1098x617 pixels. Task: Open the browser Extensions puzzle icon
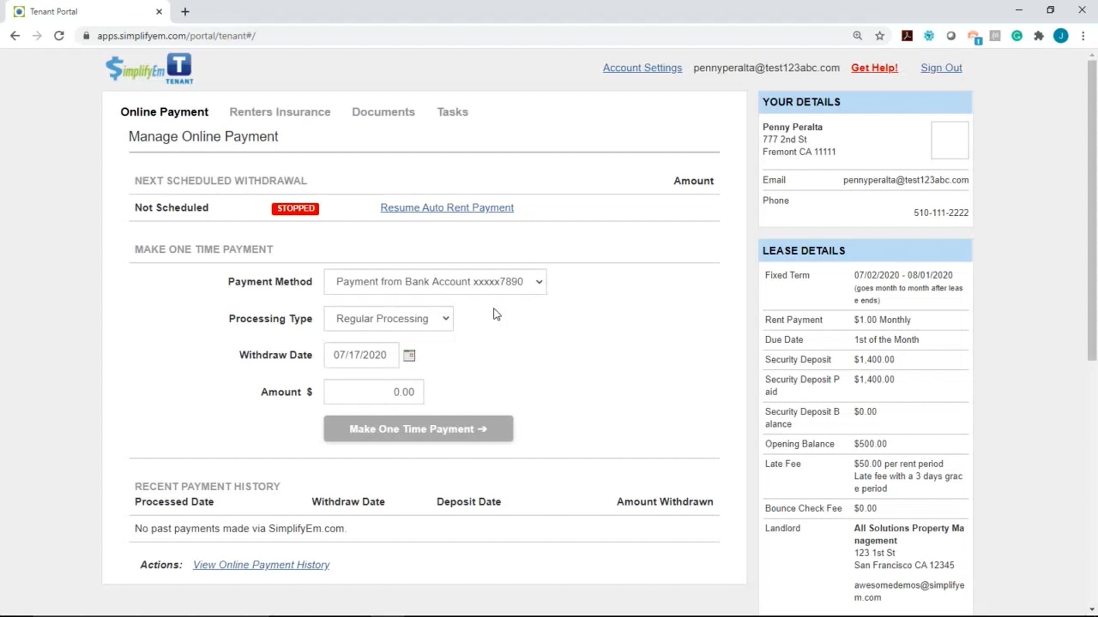[1039, 36]
